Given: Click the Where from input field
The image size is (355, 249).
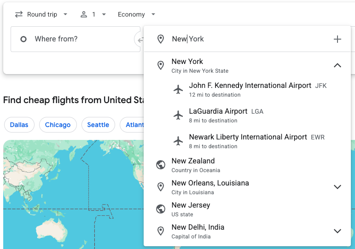Looking at the screenshot, I should [76, 39].
